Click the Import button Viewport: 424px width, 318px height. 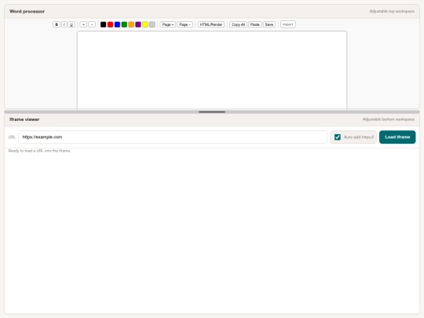coord(288,24)
